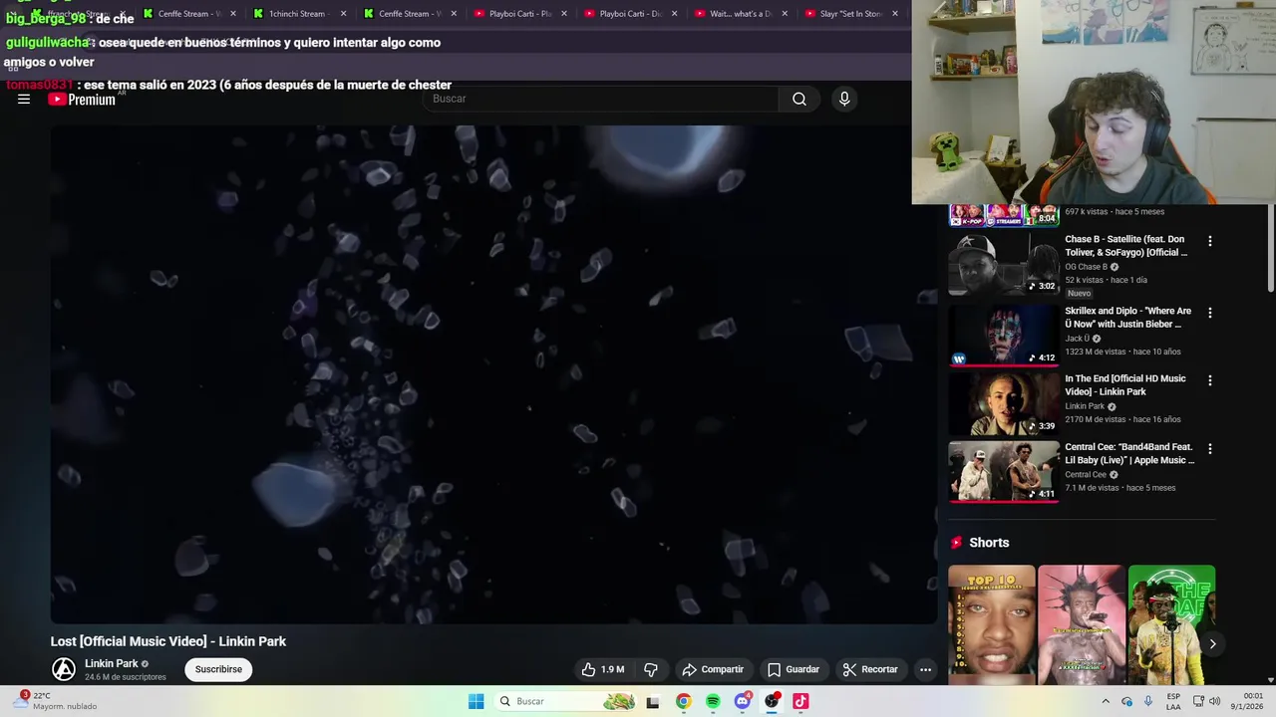This screenshot has height=717, width=1276.
Task: Click the YouTube search magnifier button
Action: click(x=799, y=99)
